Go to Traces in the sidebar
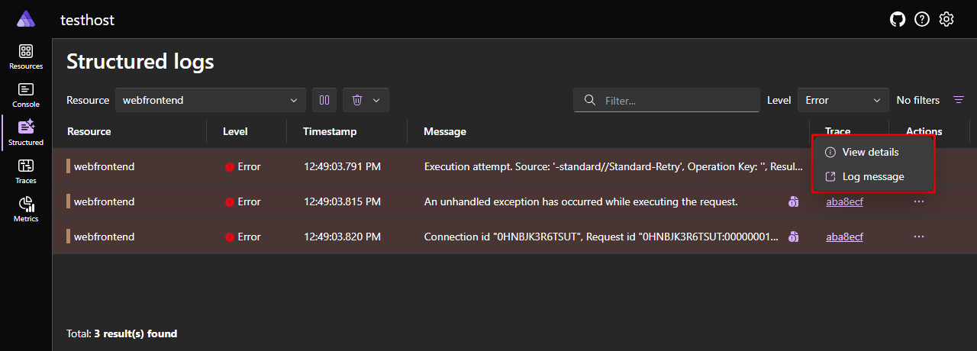Viewport: 977px width, 351px height. (x=26, y=172)
